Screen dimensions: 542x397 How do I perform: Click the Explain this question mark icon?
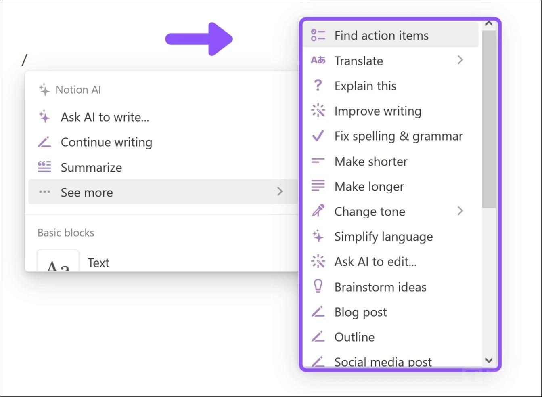(x=318, y=86)
